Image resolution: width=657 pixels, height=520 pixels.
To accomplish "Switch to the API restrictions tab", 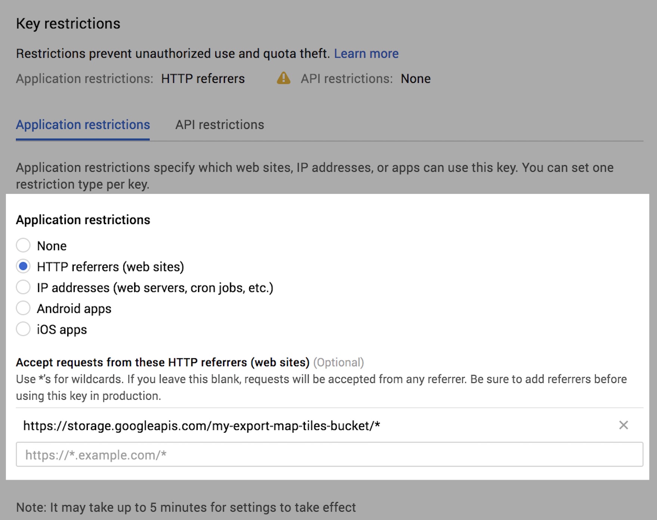I will (x=219, y=125).
